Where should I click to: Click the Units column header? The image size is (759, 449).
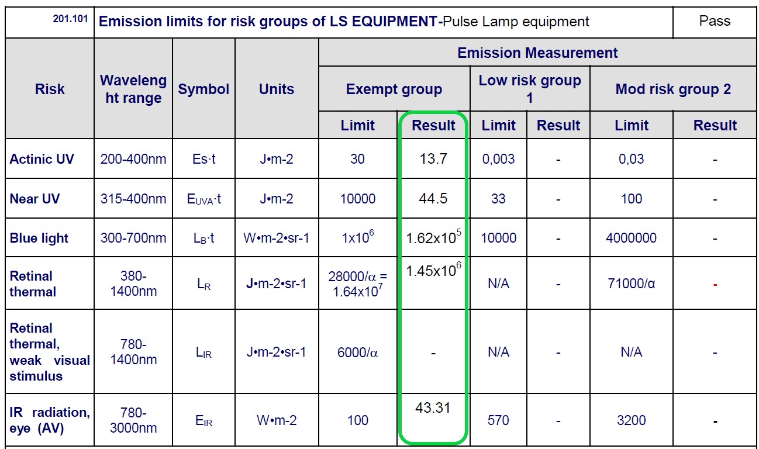tap(277, 89)
